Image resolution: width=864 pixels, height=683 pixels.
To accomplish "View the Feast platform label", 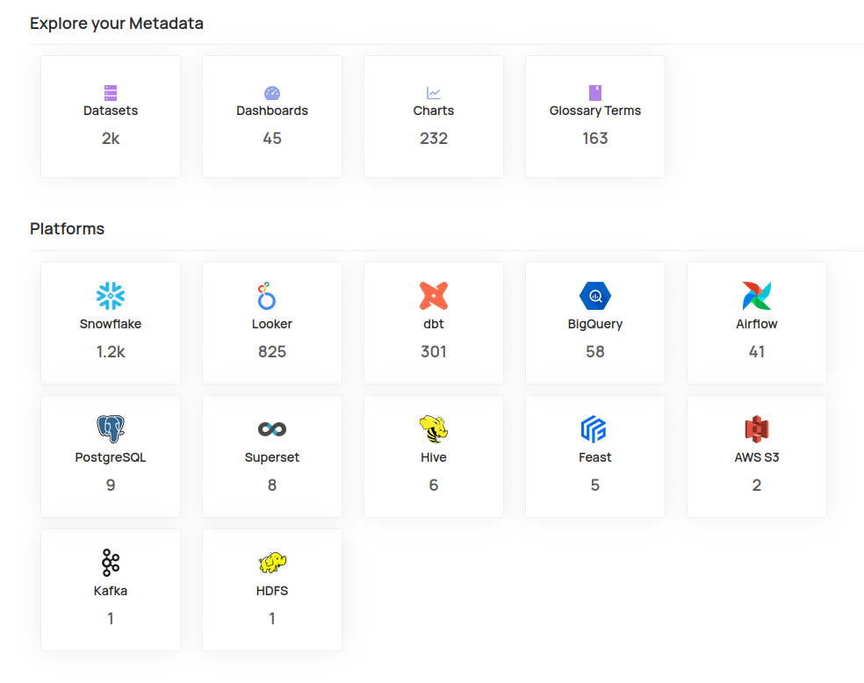I will tap(595, 457).
